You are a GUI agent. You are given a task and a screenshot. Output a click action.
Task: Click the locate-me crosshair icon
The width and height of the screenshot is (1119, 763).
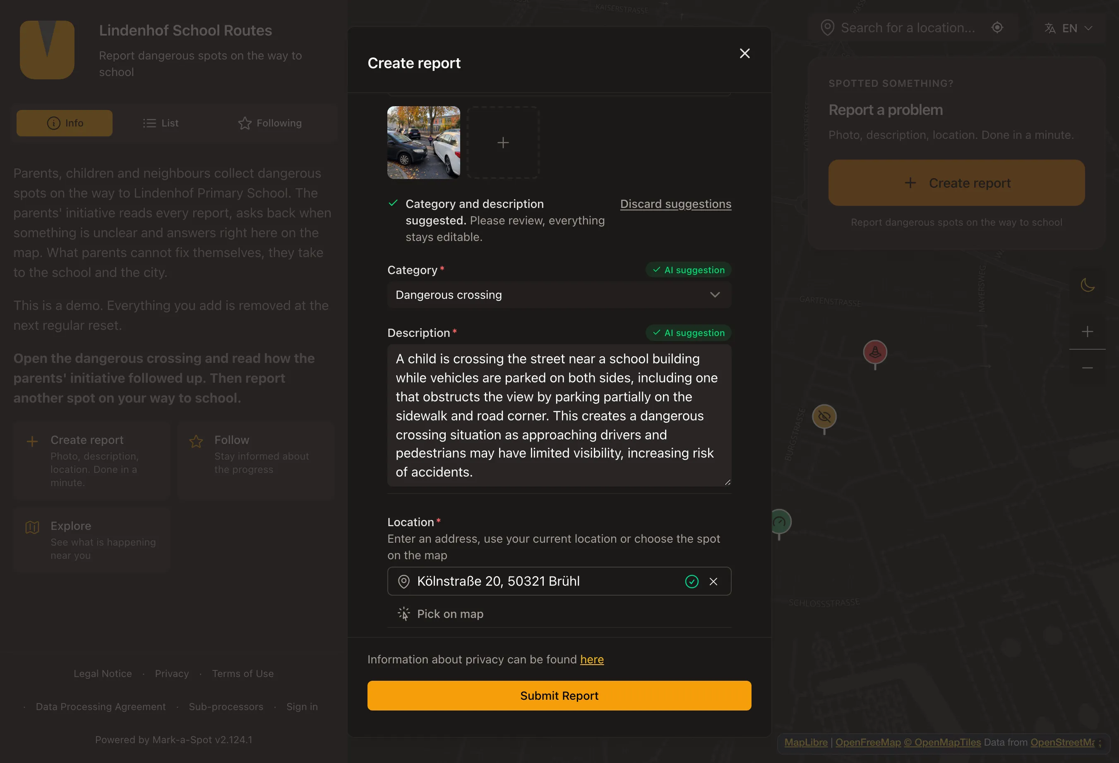click(x=997, y=27)
